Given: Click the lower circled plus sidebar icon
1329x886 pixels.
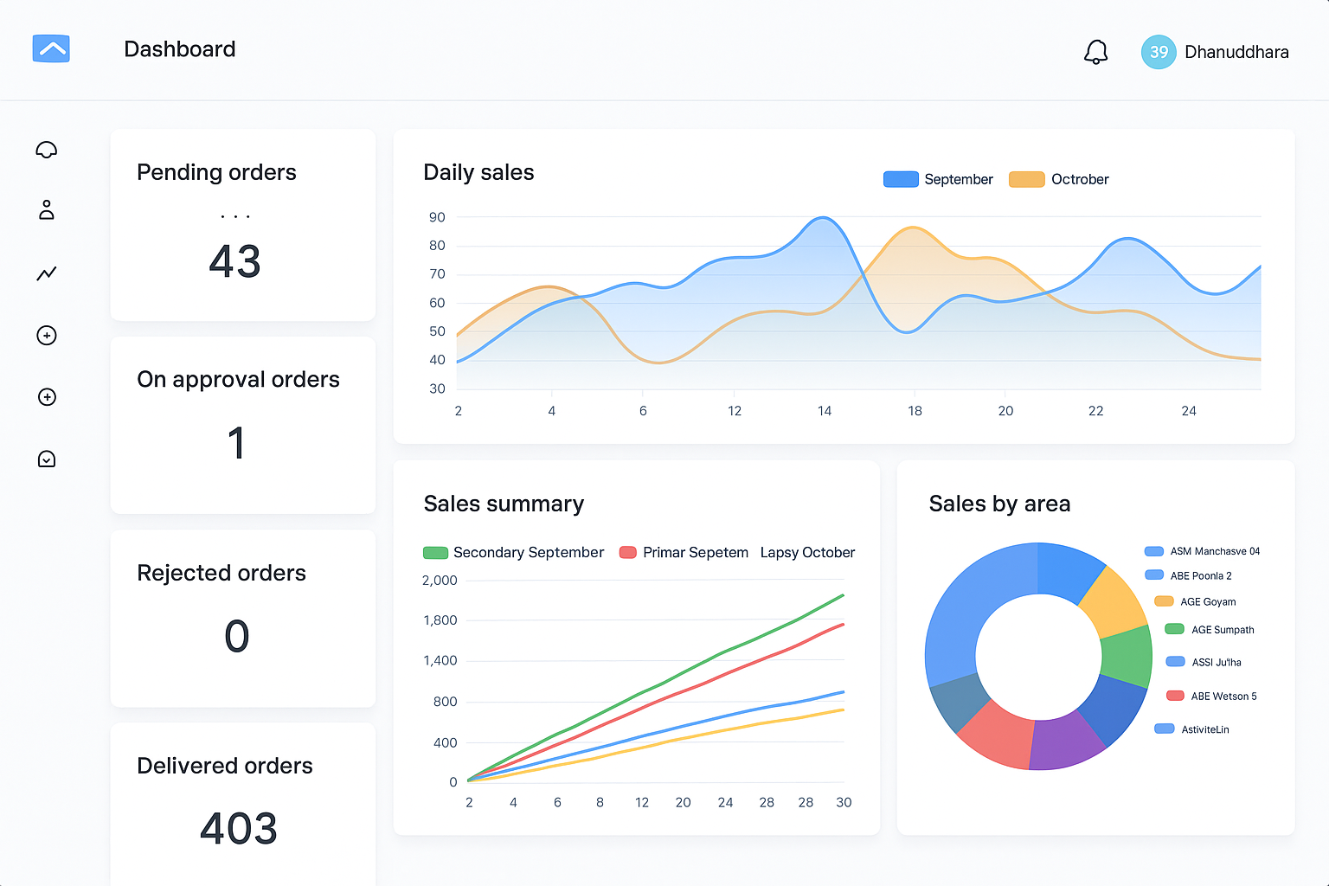Looking at the screenshot, I should pyautogui.click(x=47, y=397).
